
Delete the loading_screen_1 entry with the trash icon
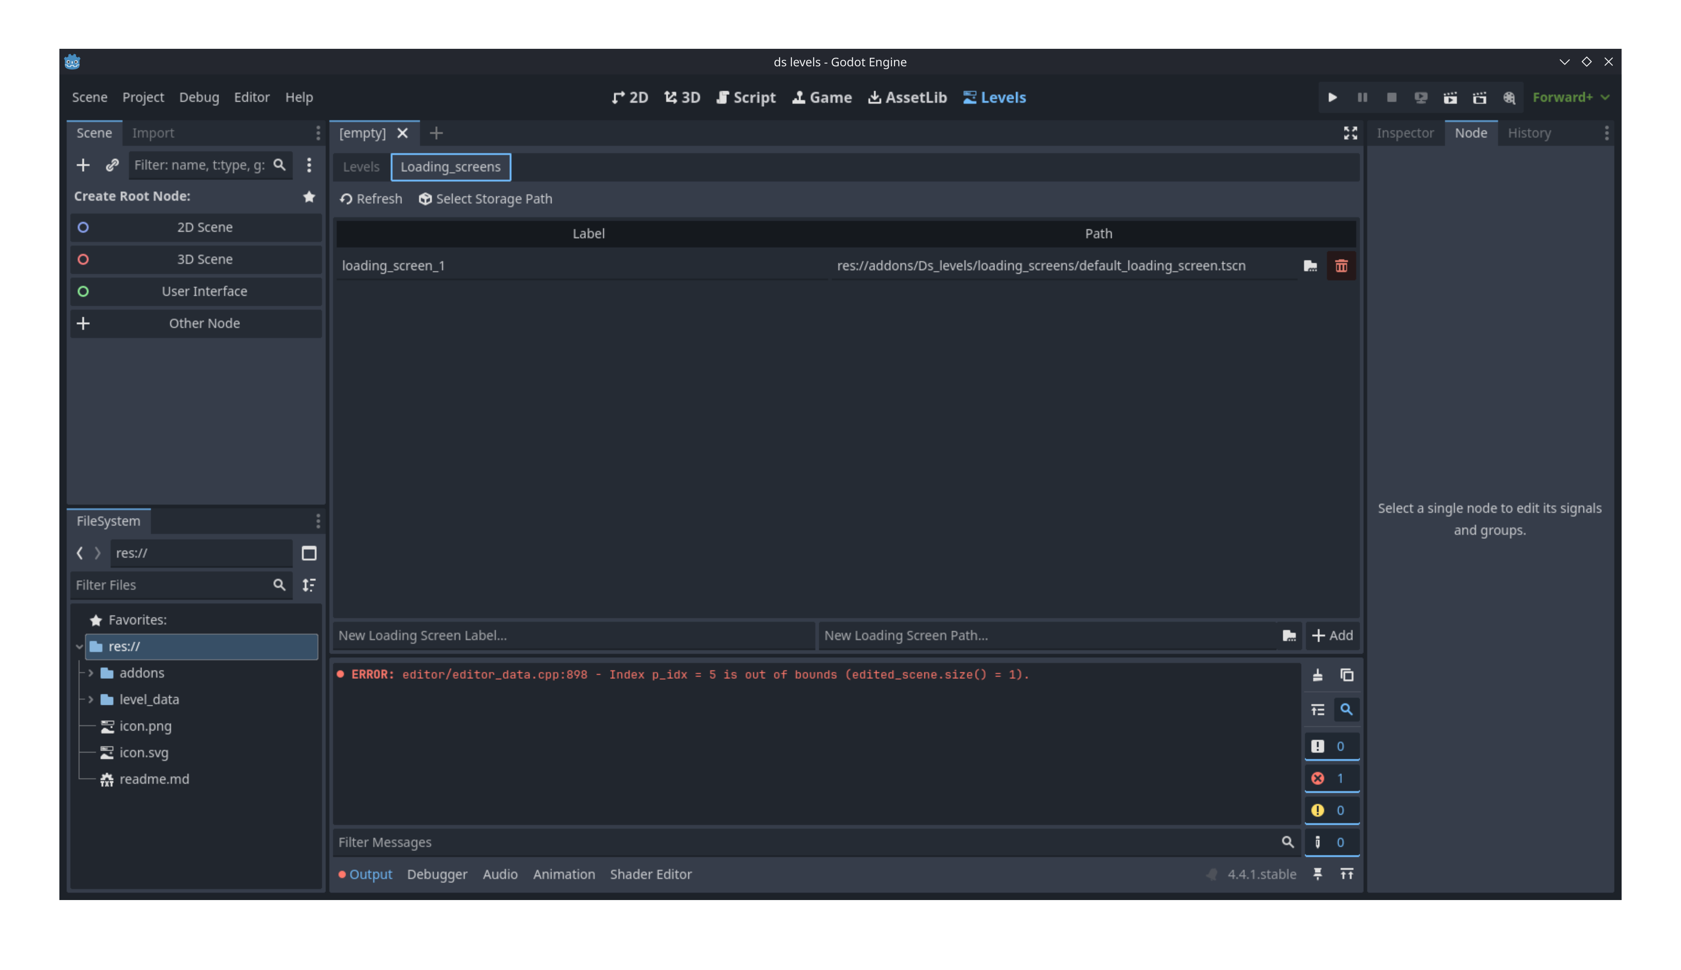click(x=1341, y=266)
